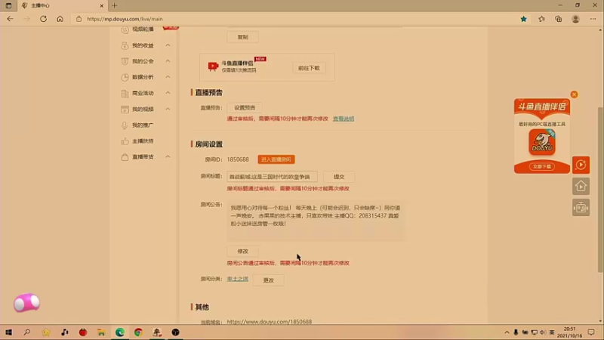Screen dimensions: 604x340
Task: Click the DOUYU mascot logo in ad
Action: (542, 142)
